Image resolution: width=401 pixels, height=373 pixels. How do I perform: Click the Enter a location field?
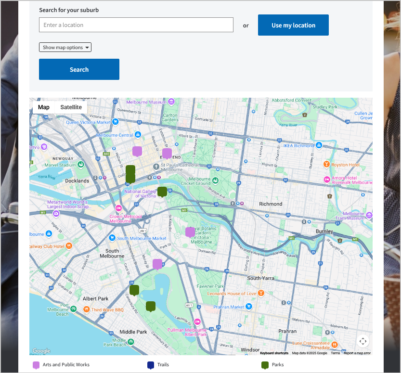click(x=136, y=25)
